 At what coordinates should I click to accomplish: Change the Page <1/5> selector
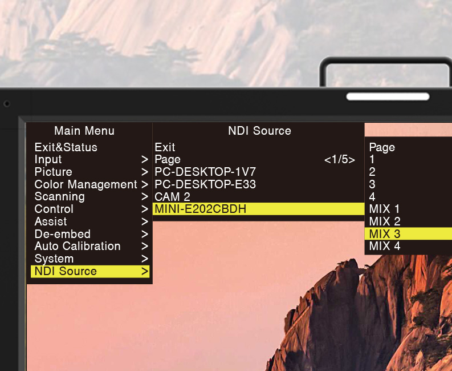pyautogui.click(x=339, y=160)
